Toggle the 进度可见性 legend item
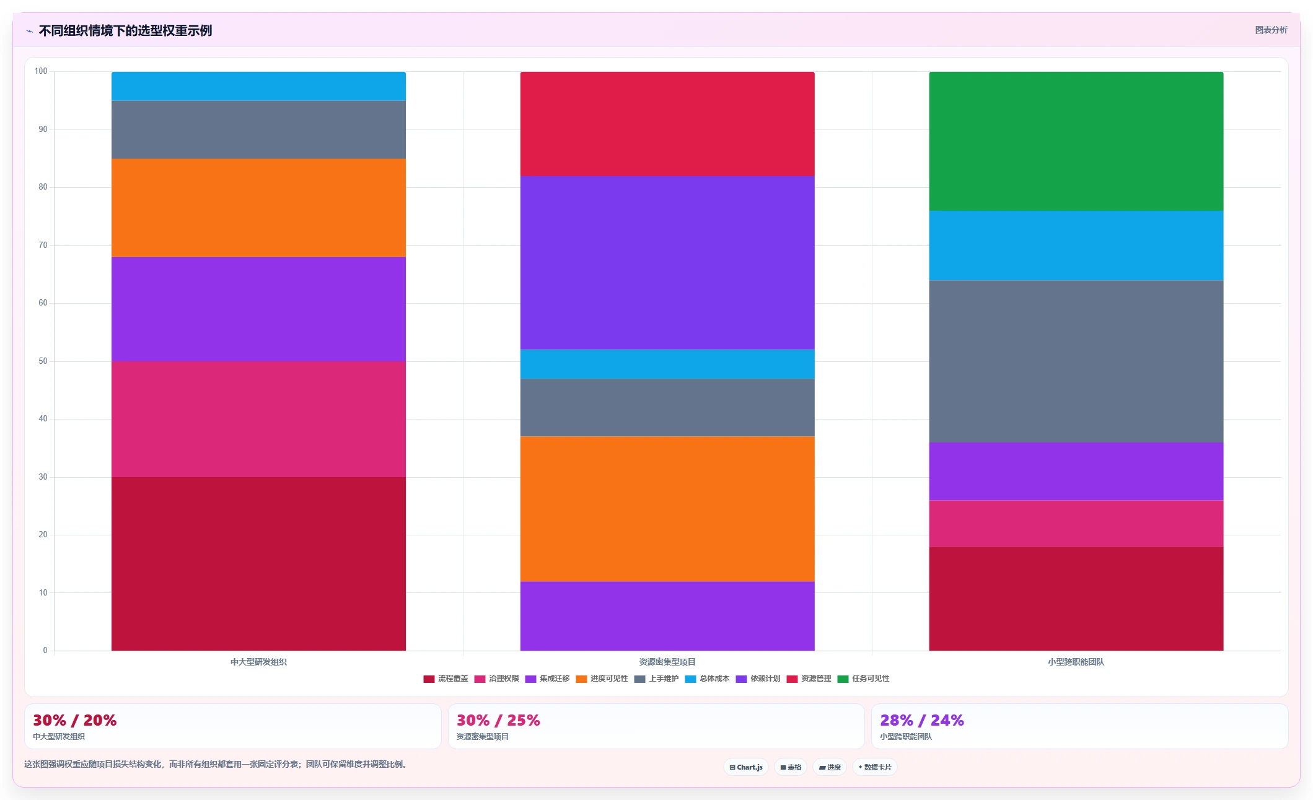 click(x=602, y=679)
